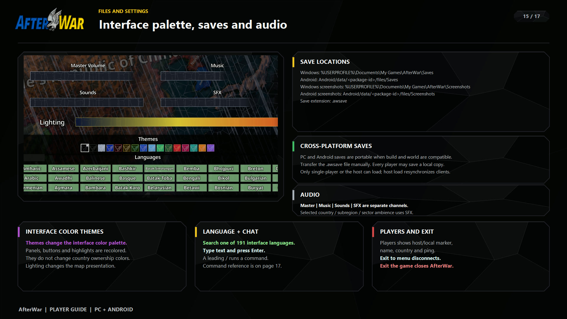This screenshot has height=319, width=567.
Task: Choose the Azerbaijani language button
Action: [x=95, y=168]
